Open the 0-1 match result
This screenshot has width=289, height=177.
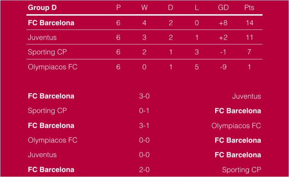144,111
